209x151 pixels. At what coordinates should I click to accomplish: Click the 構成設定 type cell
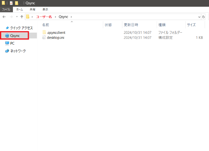pos(165,38)
